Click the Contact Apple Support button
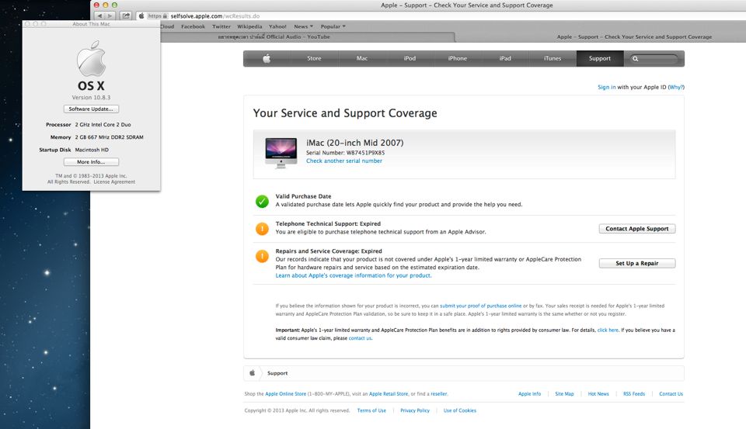The width and height of the screenshot is (746, 429). 637,229
